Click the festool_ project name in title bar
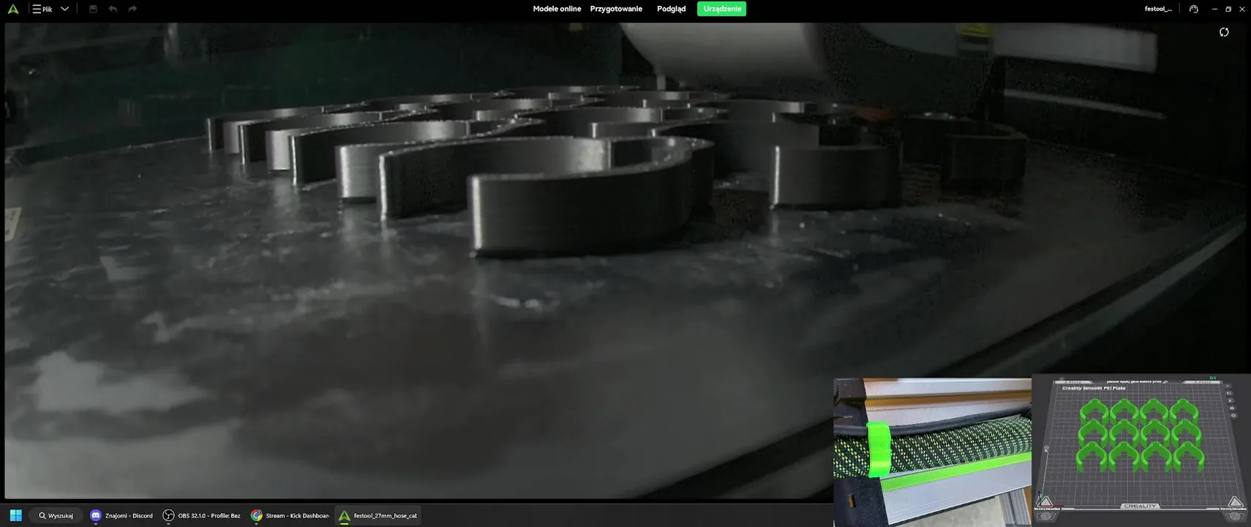Viewport: 1251px width, 527px height. (1158, 9)
